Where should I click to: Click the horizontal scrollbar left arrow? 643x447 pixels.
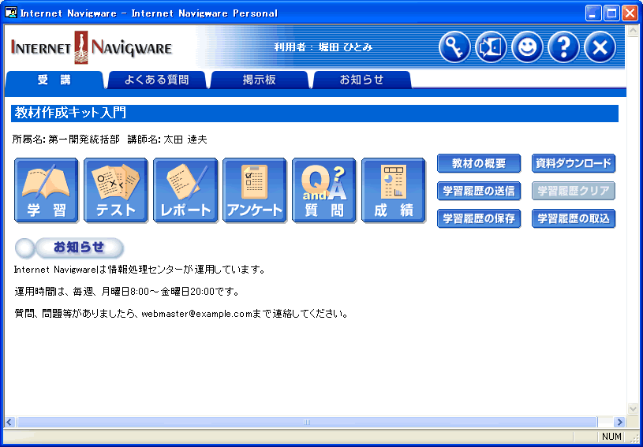(9, 422)
